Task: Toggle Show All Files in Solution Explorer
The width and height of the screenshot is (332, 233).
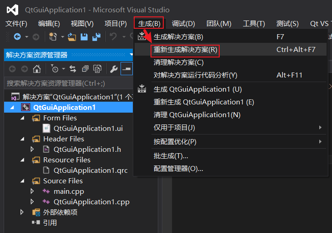Action: 97,69
